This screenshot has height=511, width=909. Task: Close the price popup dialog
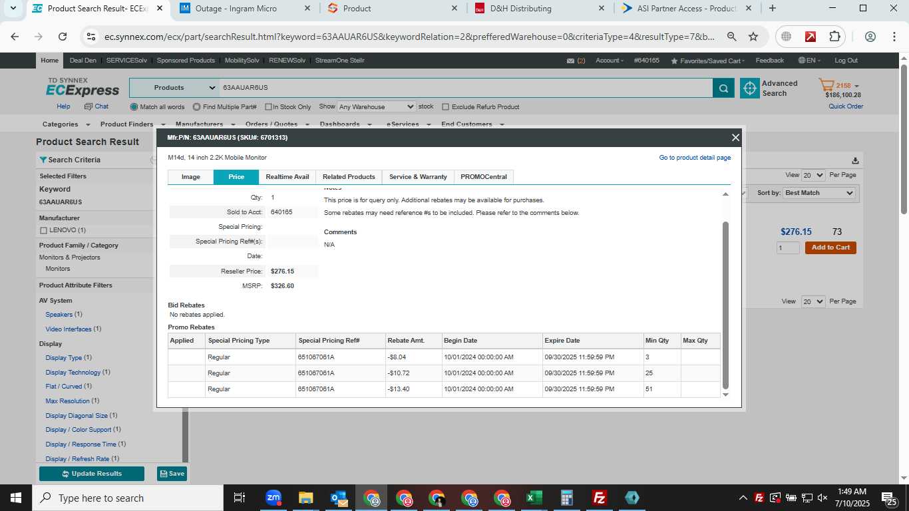pyautogui.click(x=735, y=138)
